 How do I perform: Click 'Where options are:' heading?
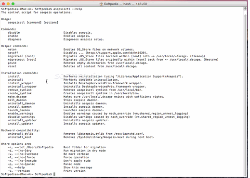tap(16, 144)
